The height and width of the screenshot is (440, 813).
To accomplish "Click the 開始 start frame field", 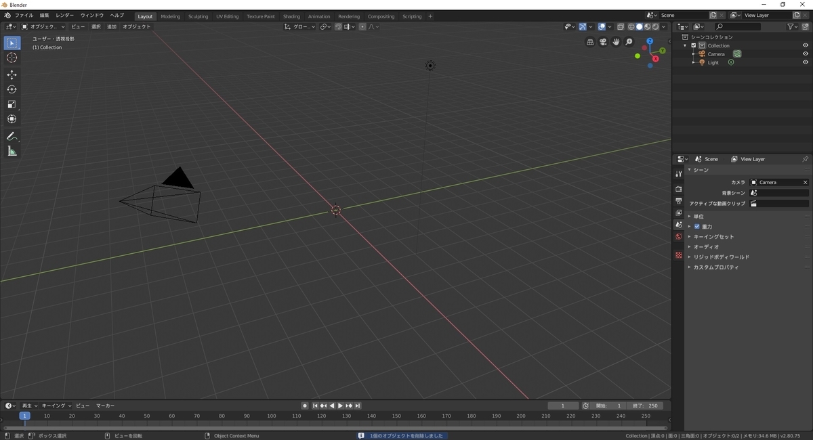I will coord(609,405).
